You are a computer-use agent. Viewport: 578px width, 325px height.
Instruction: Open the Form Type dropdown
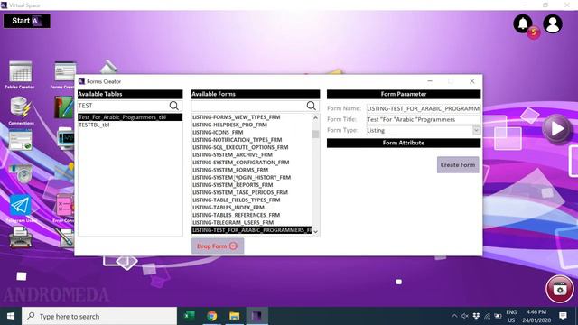click(x=476, y=130)
